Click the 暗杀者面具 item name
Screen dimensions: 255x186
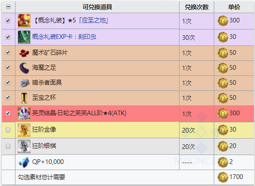coord(47,82)
